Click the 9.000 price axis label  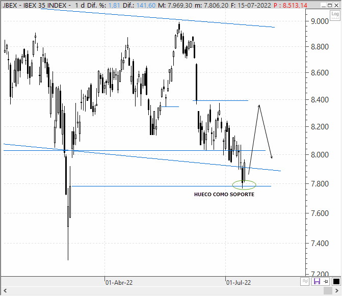tap(320, 21)
